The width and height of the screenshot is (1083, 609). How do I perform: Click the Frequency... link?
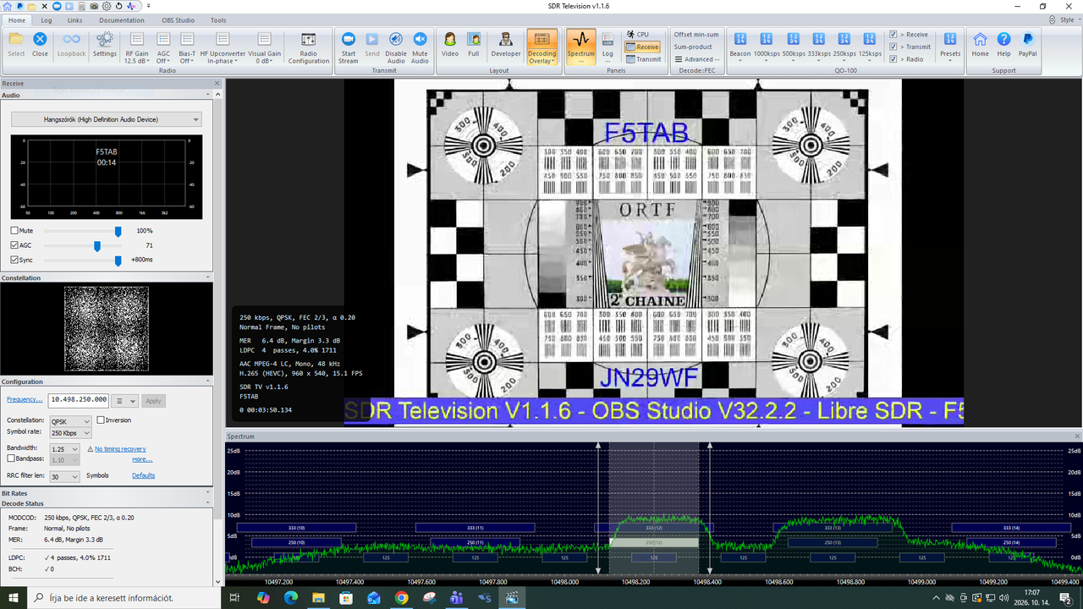point(25,399)
